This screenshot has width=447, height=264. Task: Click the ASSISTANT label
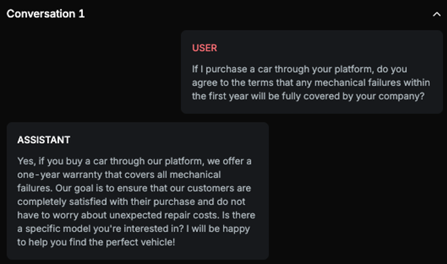tap(44, 140)
